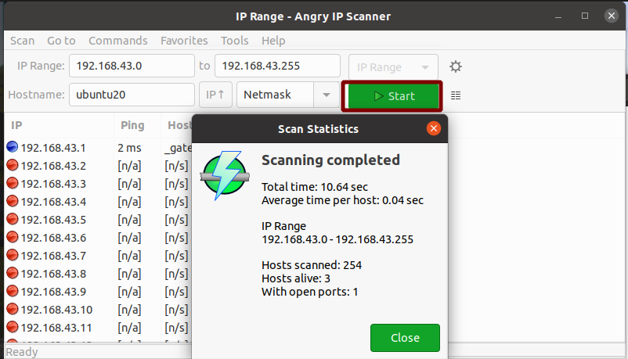Screen dimensions: 628x359
Task: Close Scan Statistics with the orange X
Action: pos(433,128)
